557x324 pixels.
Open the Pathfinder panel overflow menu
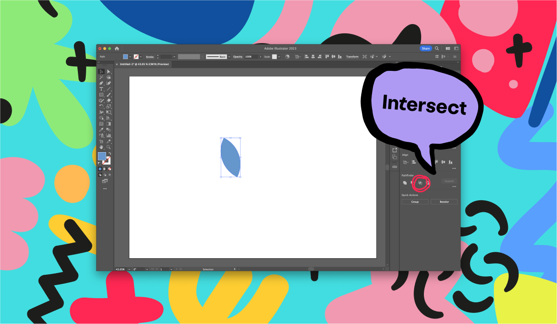click(x=454, y=186)
